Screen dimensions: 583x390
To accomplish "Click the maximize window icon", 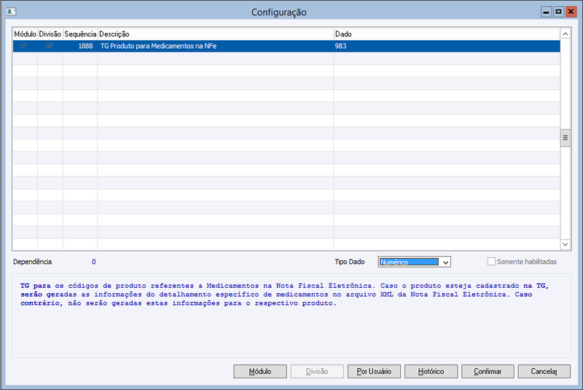I will (558, 12).
